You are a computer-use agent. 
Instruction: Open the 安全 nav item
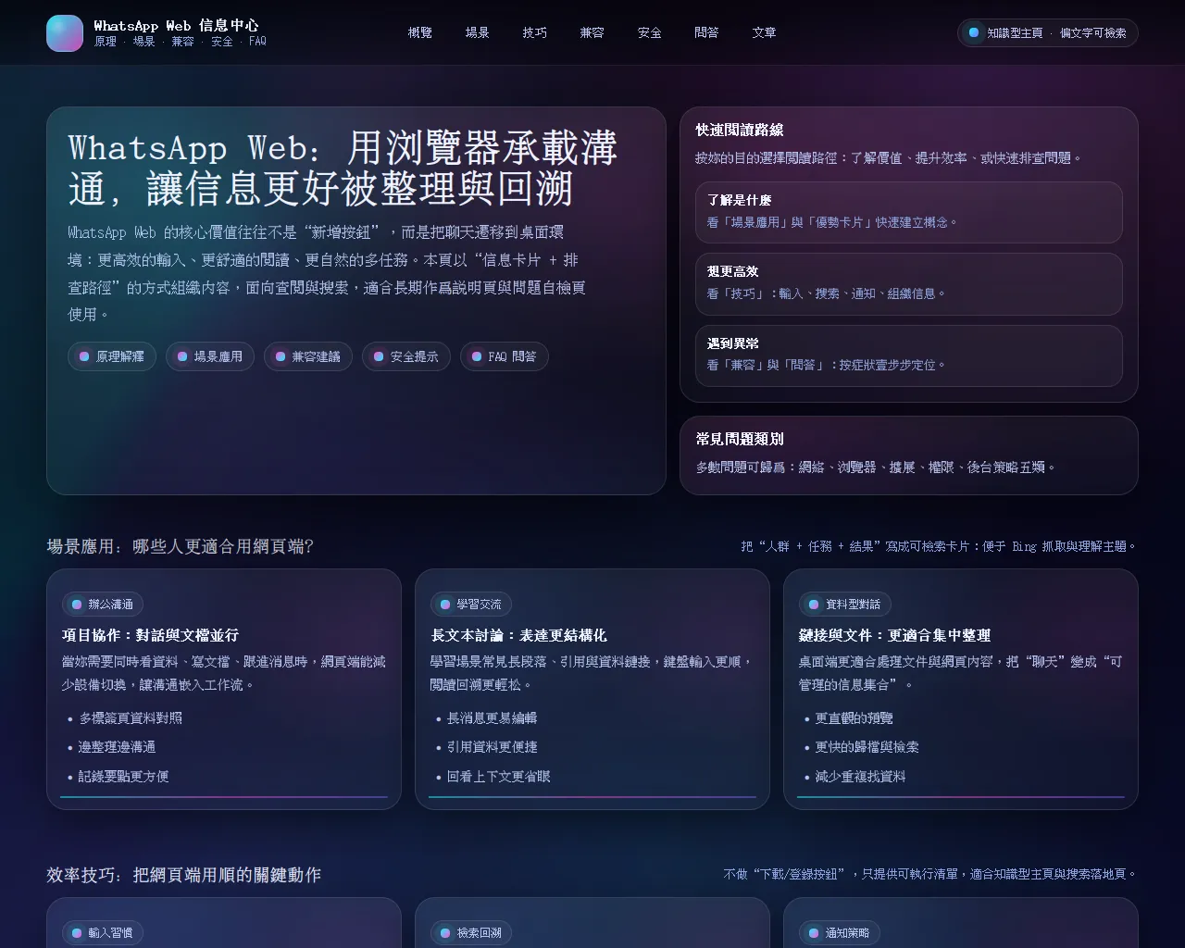click(x=650, y=32)
